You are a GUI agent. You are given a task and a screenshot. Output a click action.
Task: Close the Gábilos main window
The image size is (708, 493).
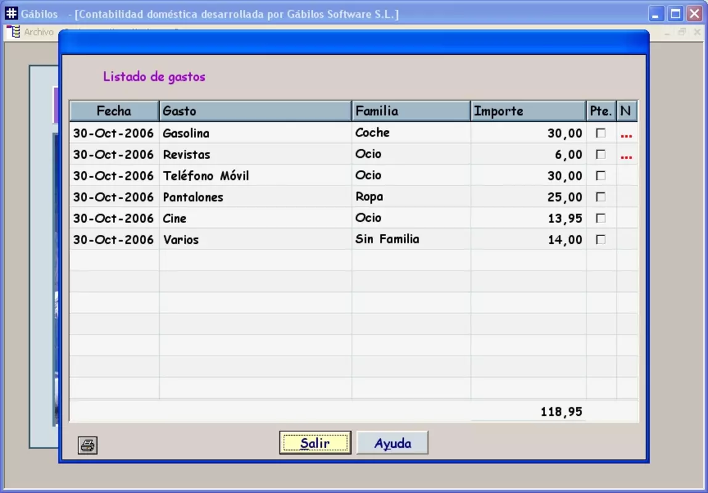[695, 14]
